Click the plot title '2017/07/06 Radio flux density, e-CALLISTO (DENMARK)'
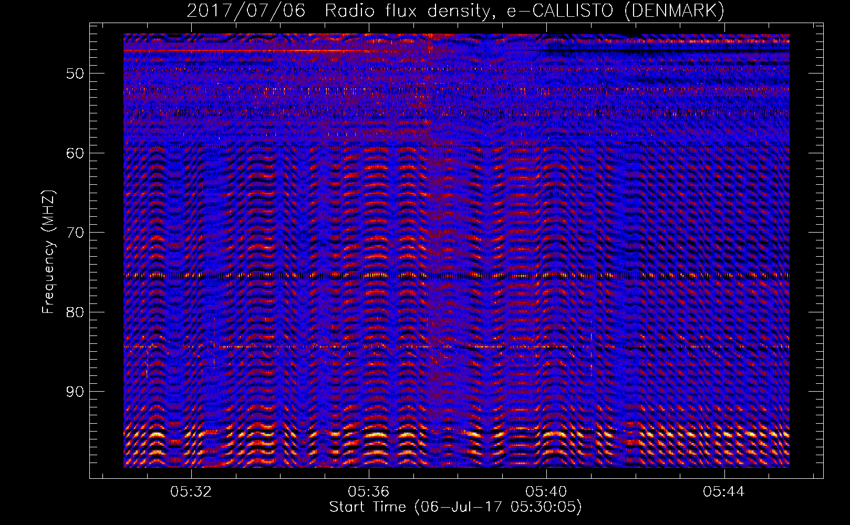The height and width of the screenshot is (525, 850). [x=455, y=11]
